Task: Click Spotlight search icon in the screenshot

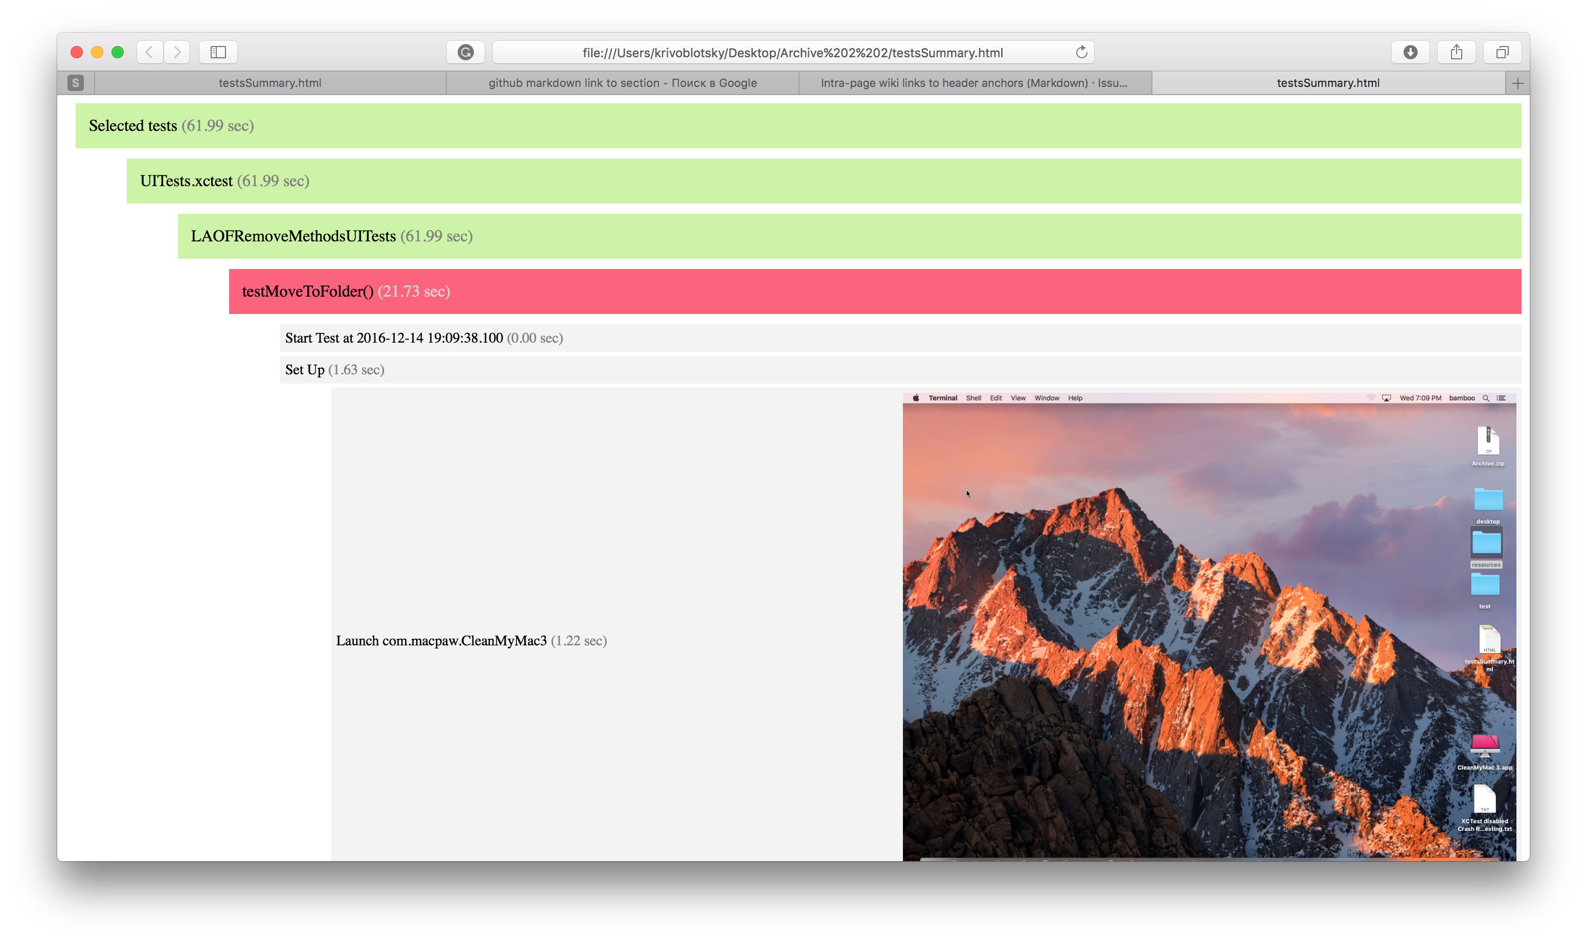Action: 1485,398
